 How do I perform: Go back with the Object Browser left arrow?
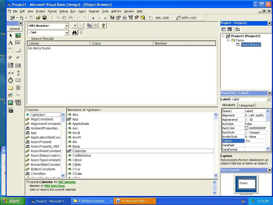pos(75,26)
